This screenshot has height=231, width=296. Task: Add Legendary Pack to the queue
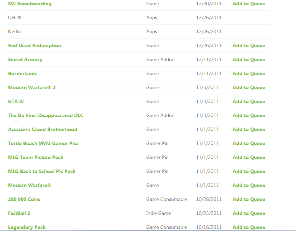249,227
